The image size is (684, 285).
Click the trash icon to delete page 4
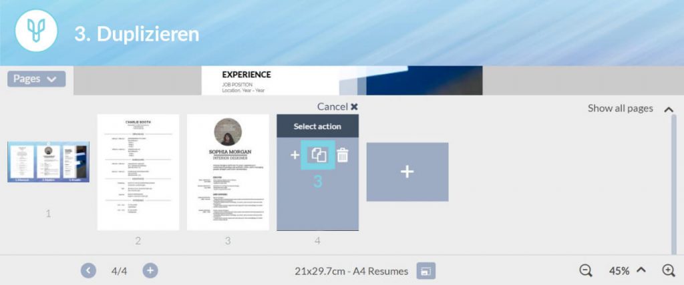click(343, 156)
